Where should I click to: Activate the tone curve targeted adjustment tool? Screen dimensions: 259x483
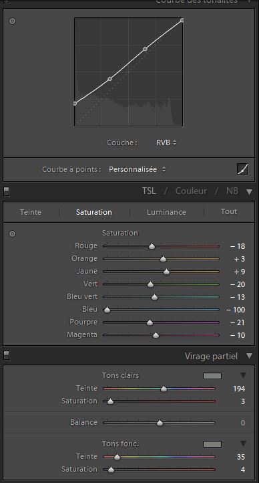[x=12, y=21]
